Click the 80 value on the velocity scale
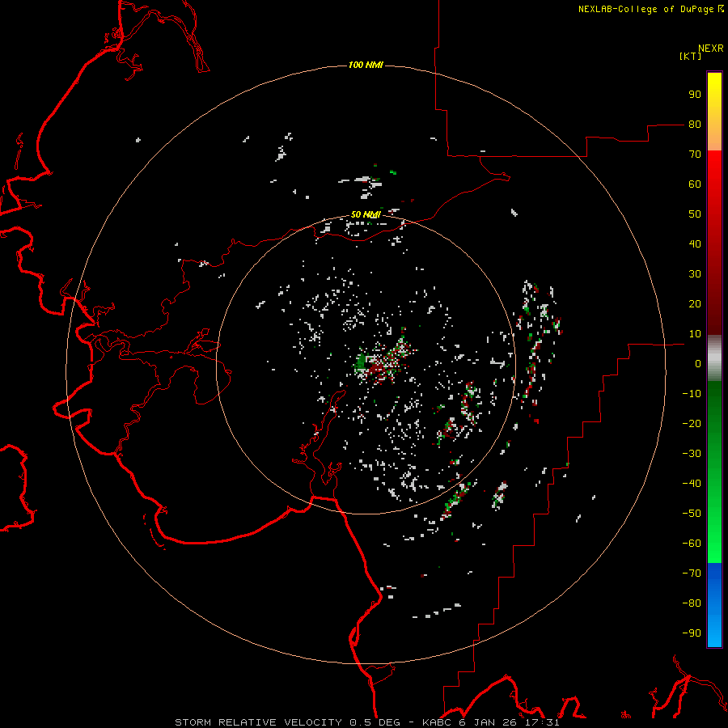Image resolution: width=728 pixels, height=728 pixels. click(695, 125)
